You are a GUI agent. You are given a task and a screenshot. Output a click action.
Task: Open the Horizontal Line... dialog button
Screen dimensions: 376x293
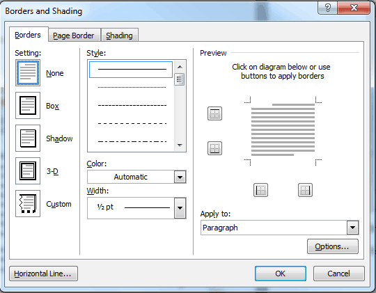43,274
